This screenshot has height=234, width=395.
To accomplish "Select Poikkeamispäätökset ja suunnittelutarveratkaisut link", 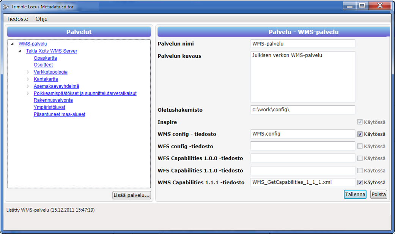I will (85, 93).
